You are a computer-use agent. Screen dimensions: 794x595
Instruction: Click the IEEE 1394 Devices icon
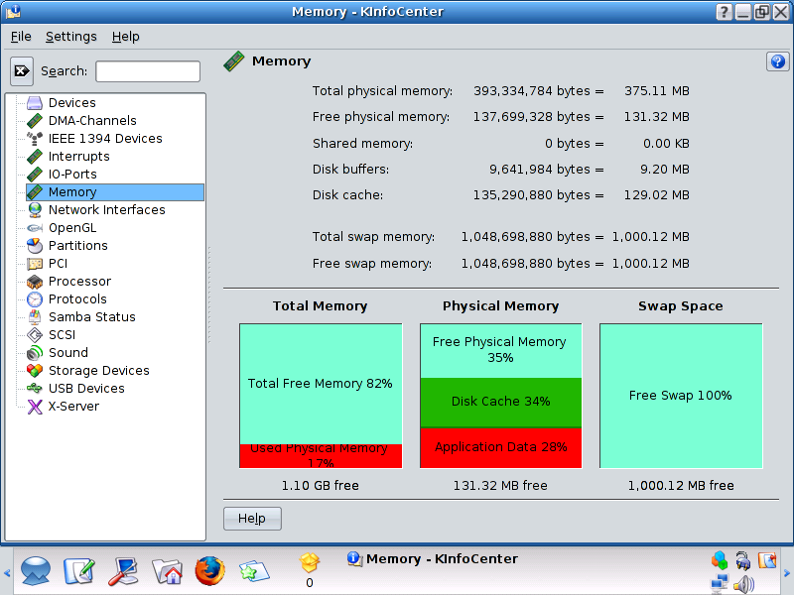(x=35, y=139)
